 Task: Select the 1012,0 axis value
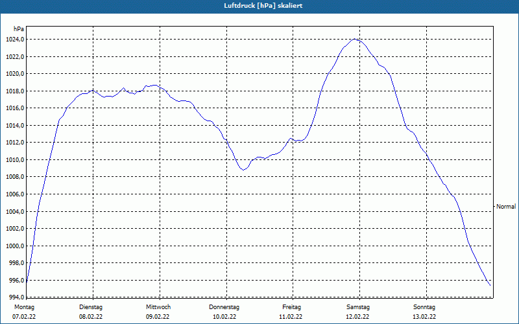[x=15, y=143]
